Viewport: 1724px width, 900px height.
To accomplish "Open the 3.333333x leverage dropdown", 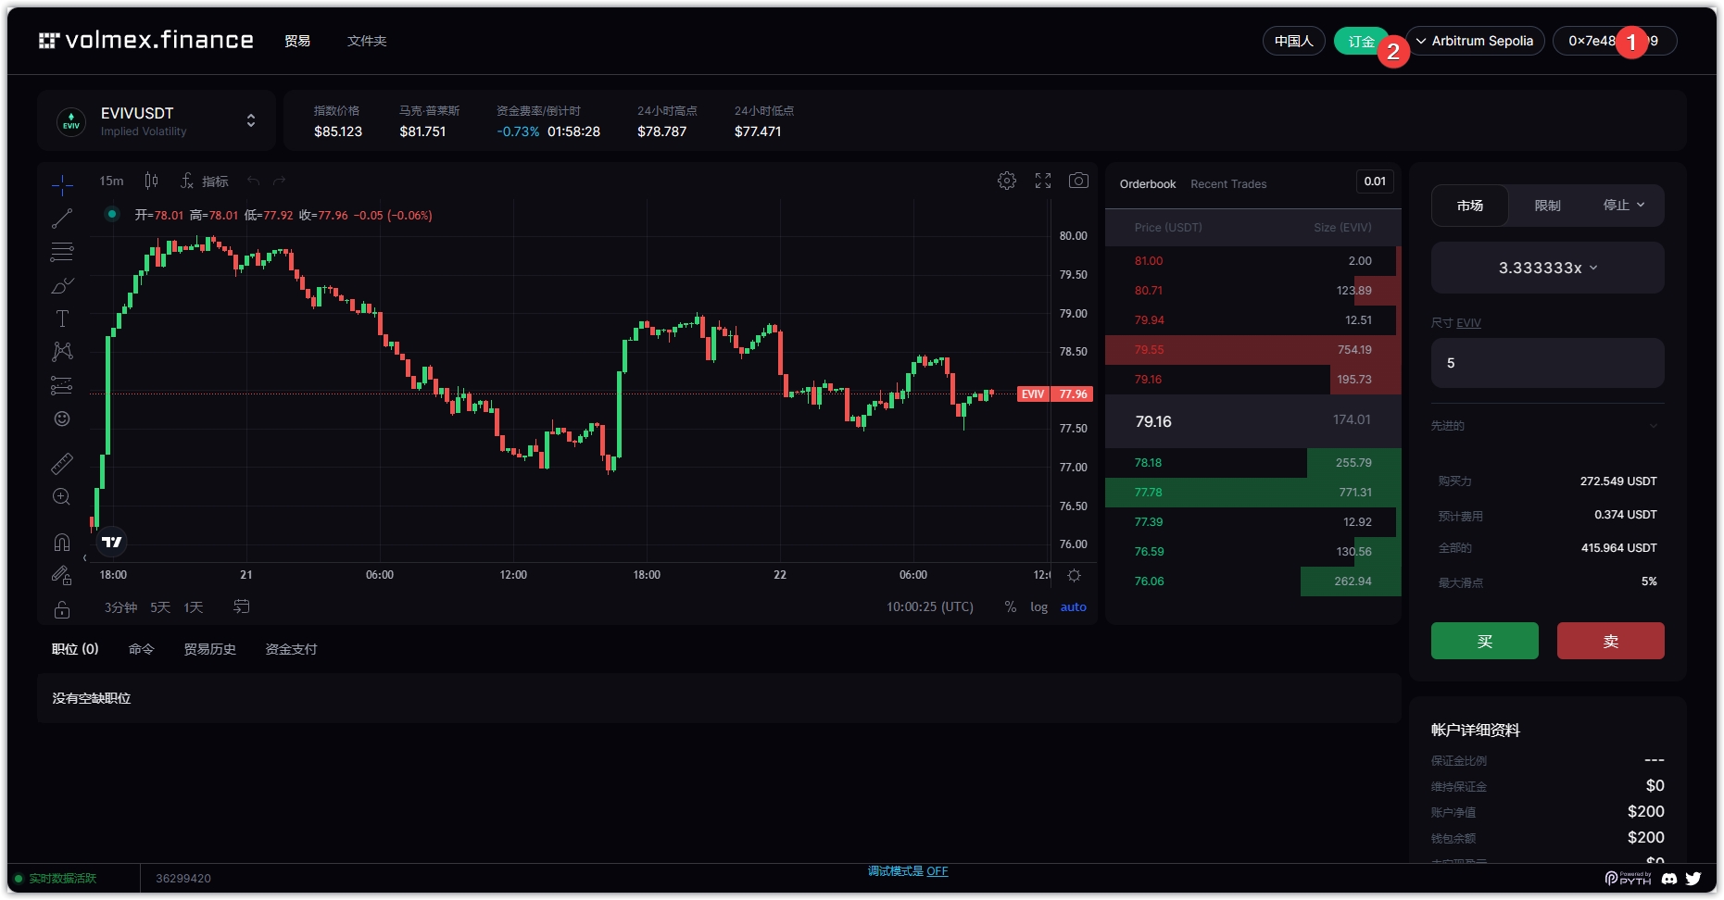I will (x=1547, y=268).
